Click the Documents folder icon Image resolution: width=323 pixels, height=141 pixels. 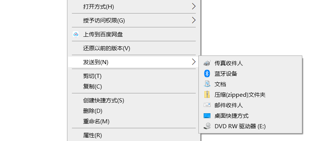click(x=207, y=84)
